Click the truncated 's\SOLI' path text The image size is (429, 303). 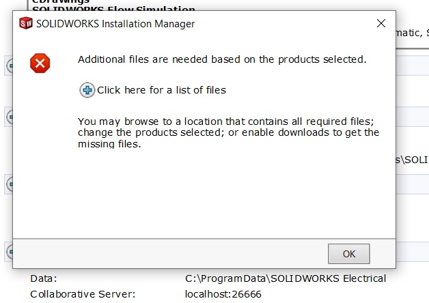click(x=412, y=160)
